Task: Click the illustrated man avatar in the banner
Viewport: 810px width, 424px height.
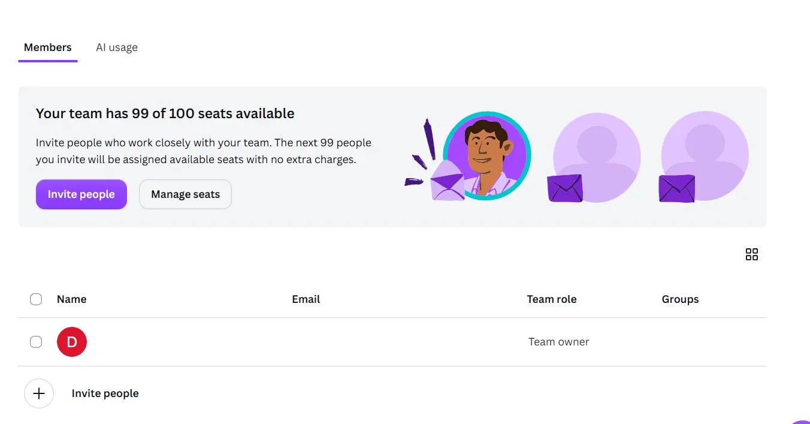Action: (486, 156)
